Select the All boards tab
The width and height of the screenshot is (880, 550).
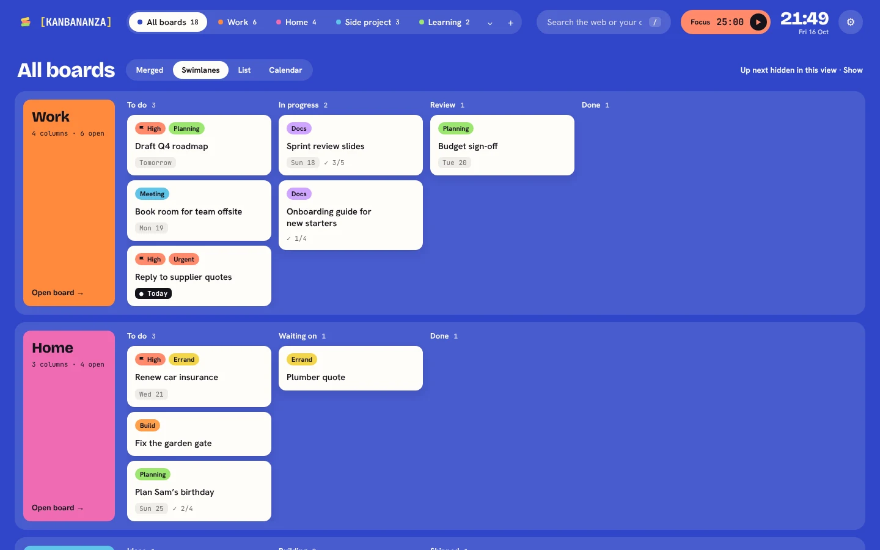(x=168, y=22)
